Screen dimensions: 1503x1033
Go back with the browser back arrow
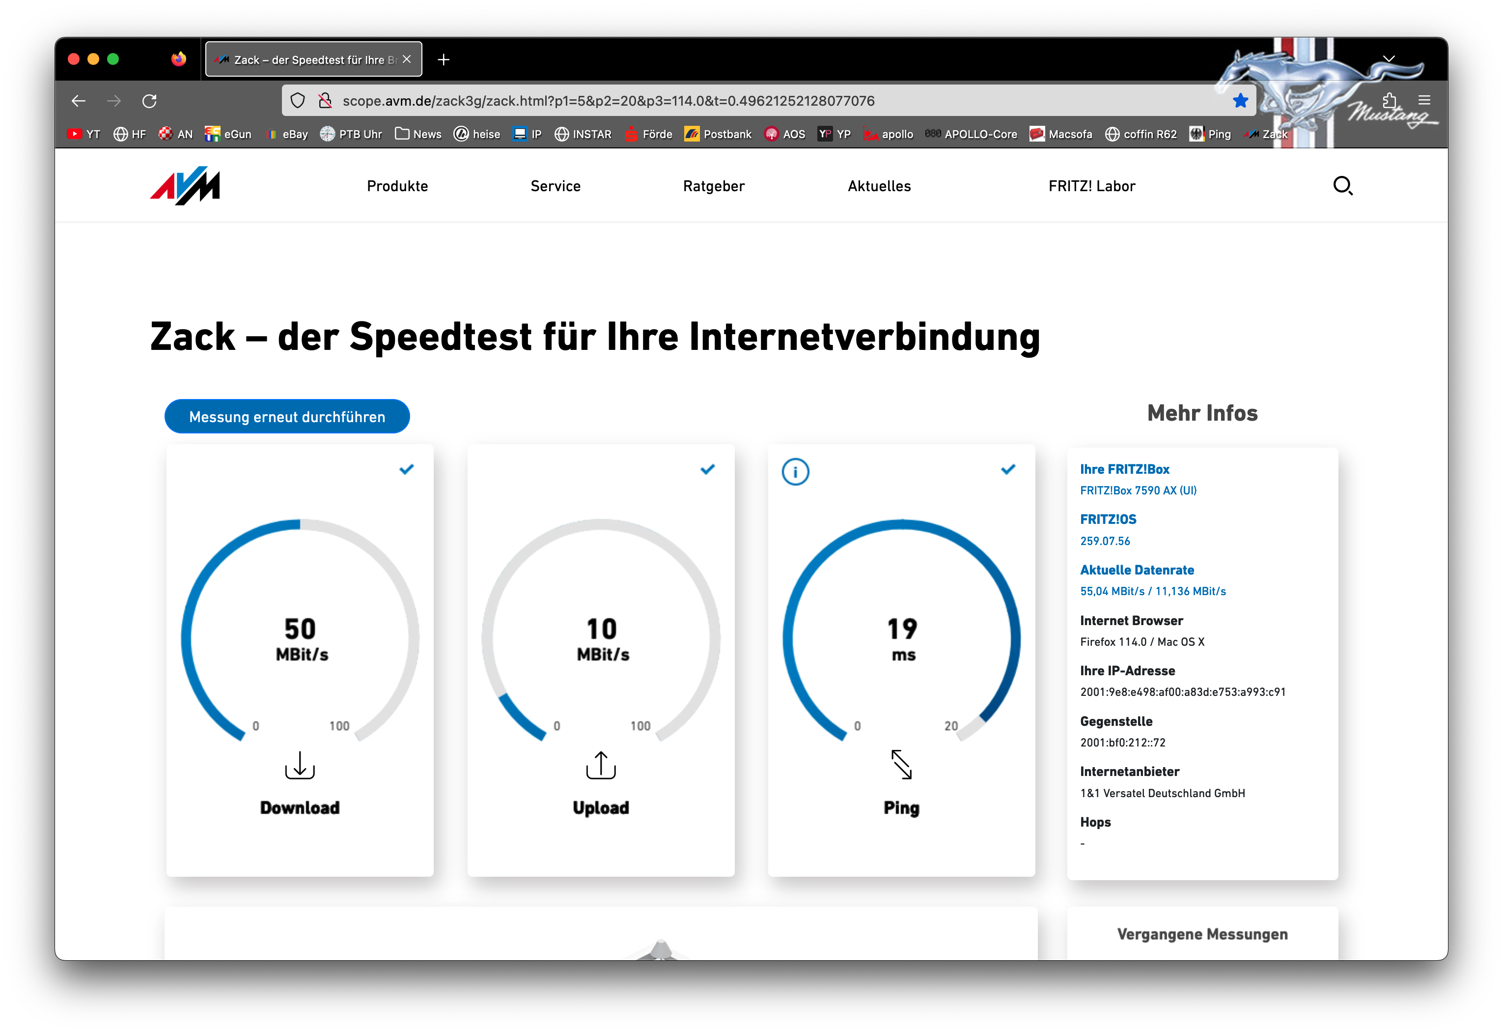[x=79, y=101]
